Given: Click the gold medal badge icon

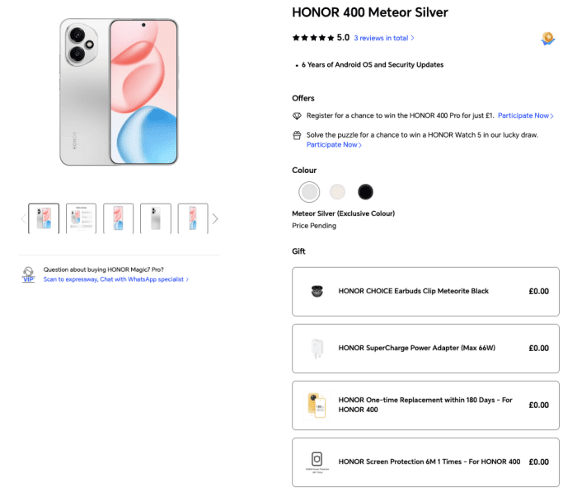Looking at the screenshot, I should click(547, 38).
